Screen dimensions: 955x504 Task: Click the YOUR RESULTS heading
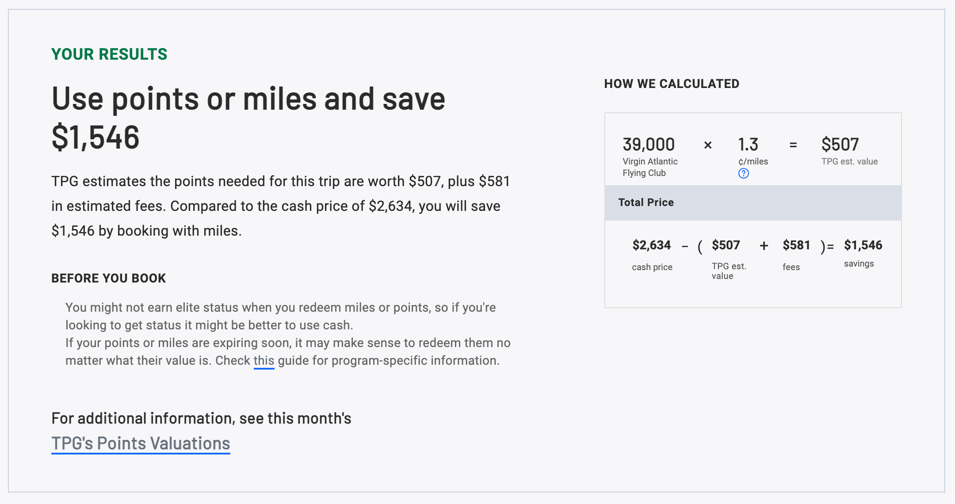(x=109, y=54)
